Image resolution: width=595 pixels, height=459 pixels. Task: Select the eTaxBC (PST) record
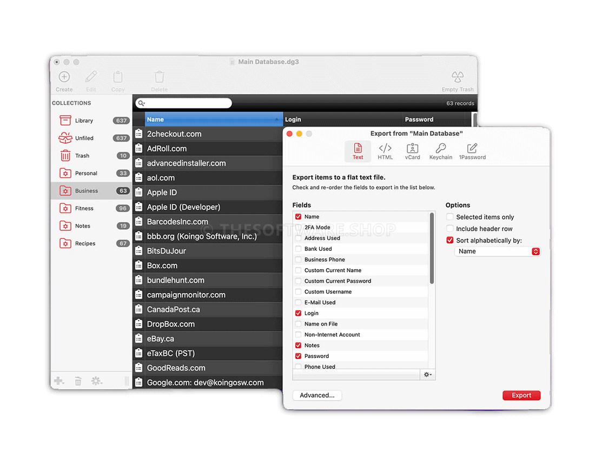[x=208, y=354]
